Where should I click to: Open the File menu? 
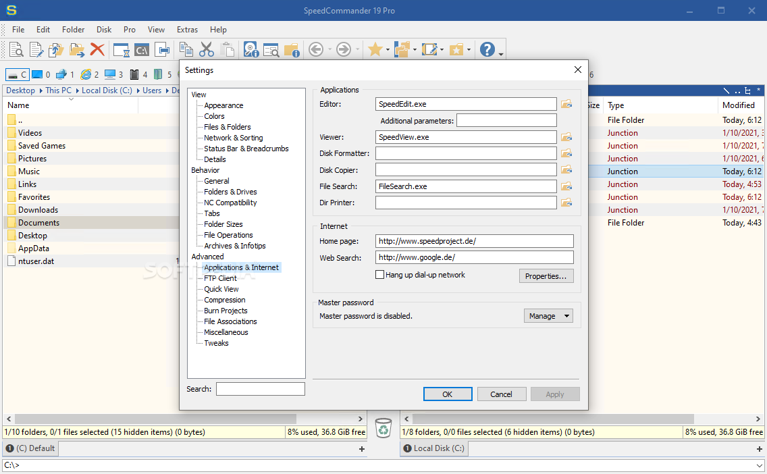[18, 30]
